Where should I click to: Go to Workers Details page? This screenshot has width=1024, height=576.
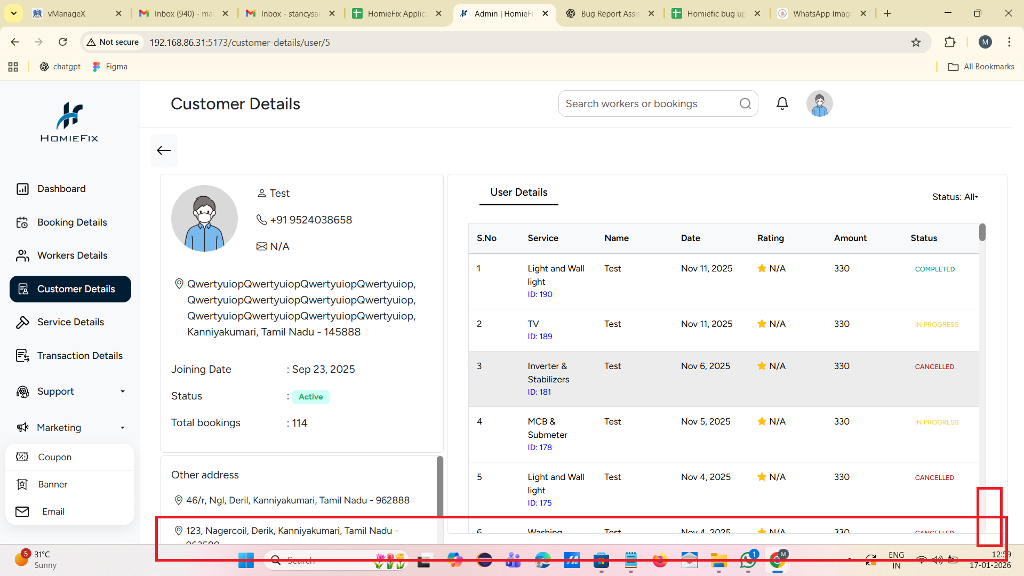pos(72,255)
